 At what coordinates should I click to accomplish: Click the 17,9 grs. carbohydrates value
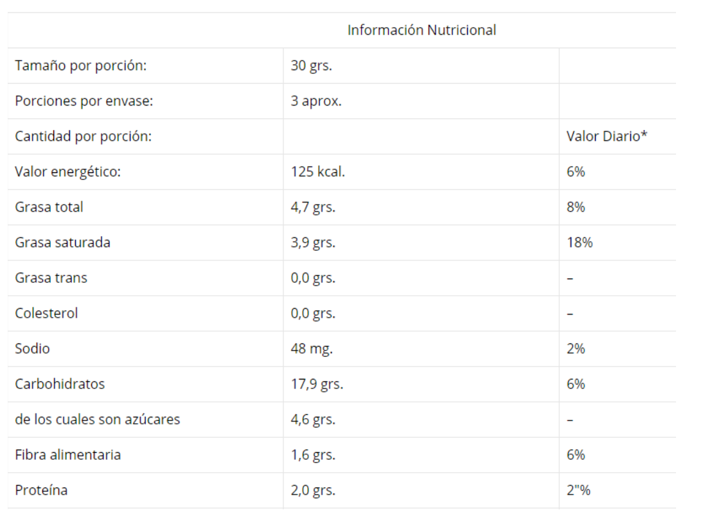click(x=317, y=384)
